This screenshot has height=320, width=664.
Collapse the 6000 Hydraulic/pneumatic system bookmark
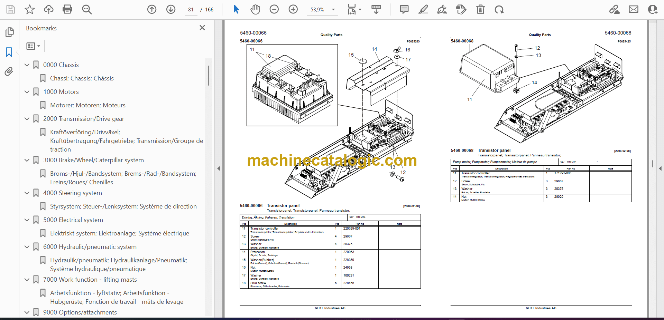(27, 247)
